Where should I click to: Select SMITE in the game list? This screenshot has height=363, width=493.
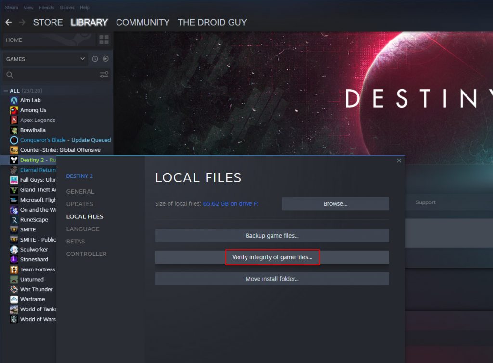(28, 230)
